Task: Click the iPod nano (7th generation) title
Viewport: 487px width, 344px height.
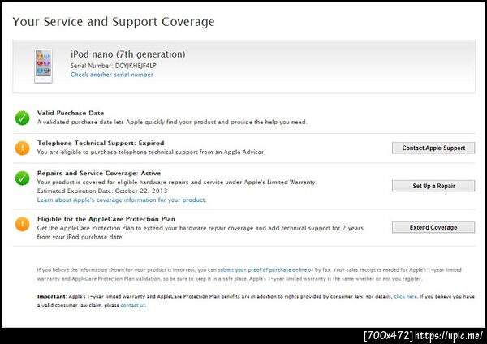Action: tap(127, 54)
